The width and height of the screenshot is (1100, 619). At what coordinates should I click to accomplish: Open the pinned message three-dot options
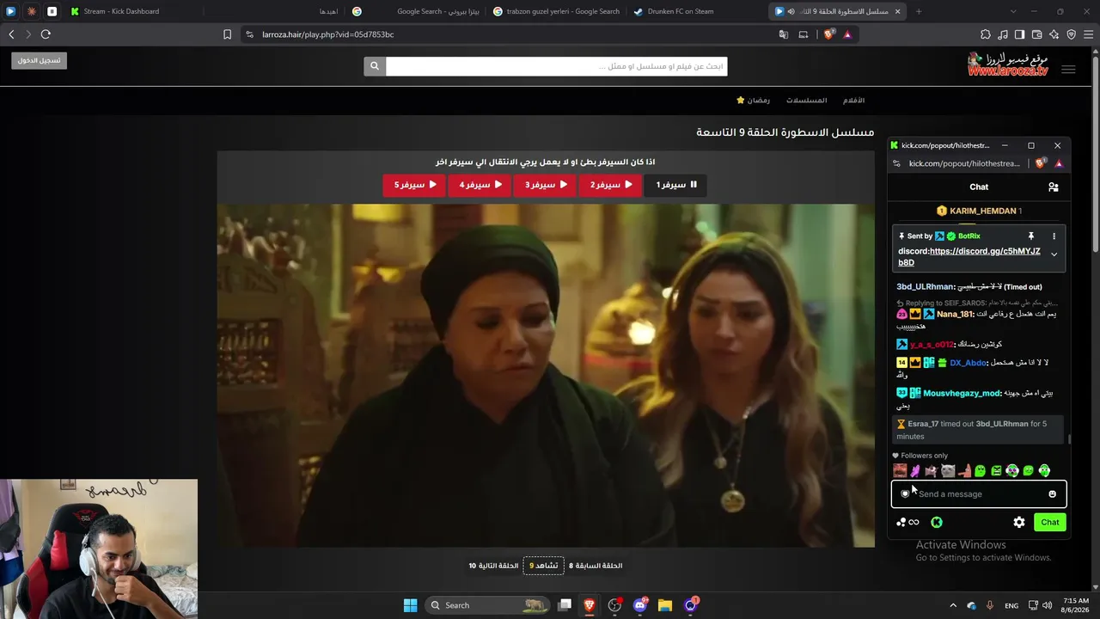(x=1054, y=236)
